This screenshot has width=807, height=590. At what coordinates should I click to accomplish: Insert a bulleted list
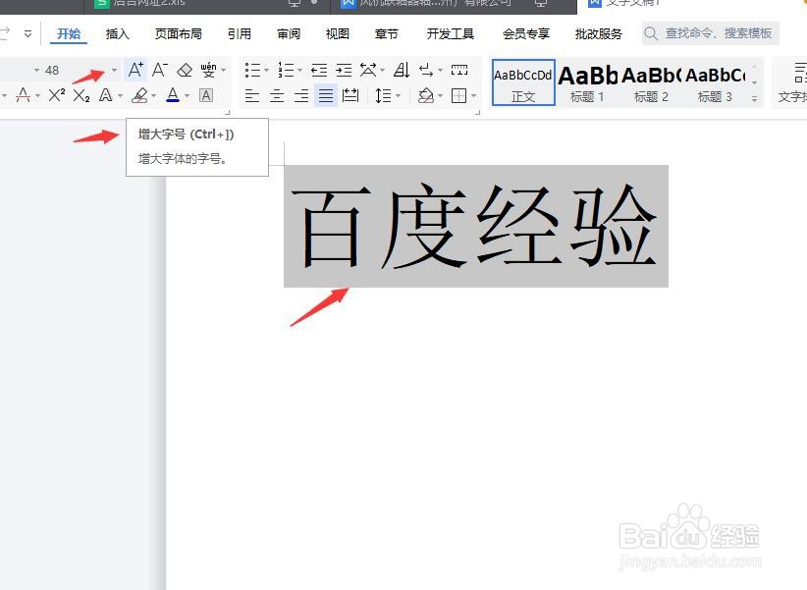point(252,70)
